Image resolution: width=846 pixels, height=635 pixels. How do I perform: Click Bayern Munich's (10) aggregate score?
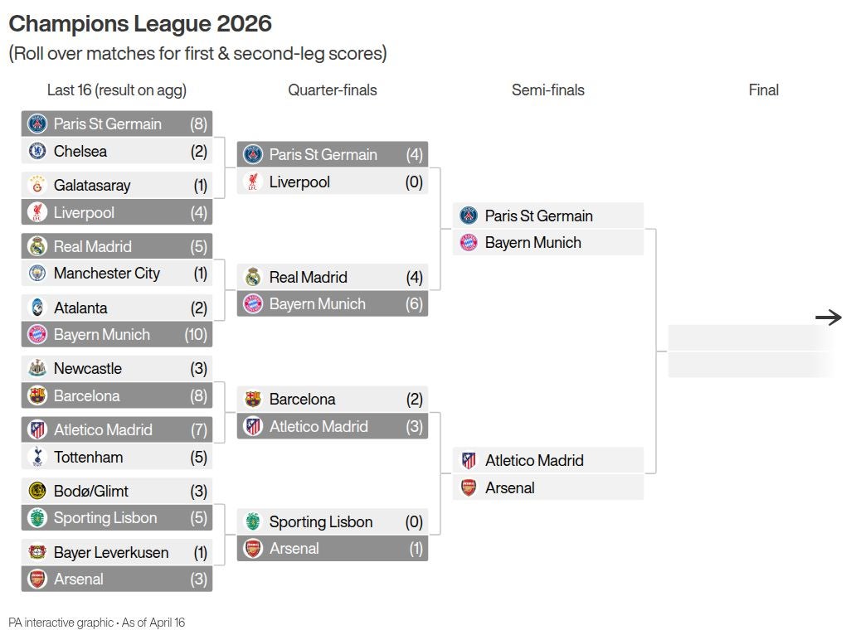(196, 334)
